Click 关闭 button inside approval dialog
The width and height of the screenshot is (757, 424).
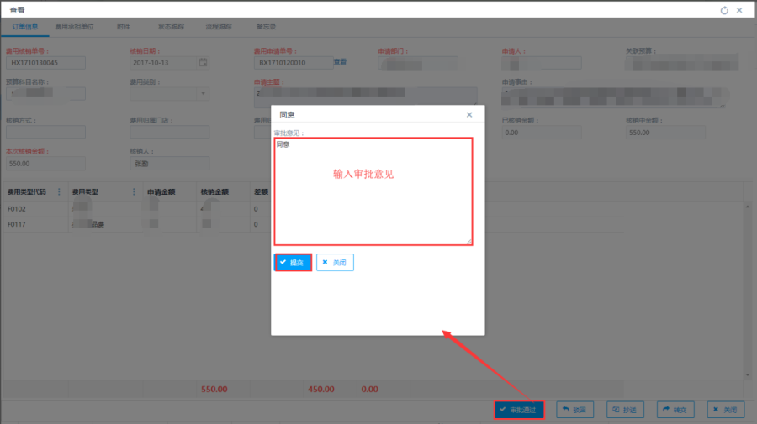tap(335, 263)
